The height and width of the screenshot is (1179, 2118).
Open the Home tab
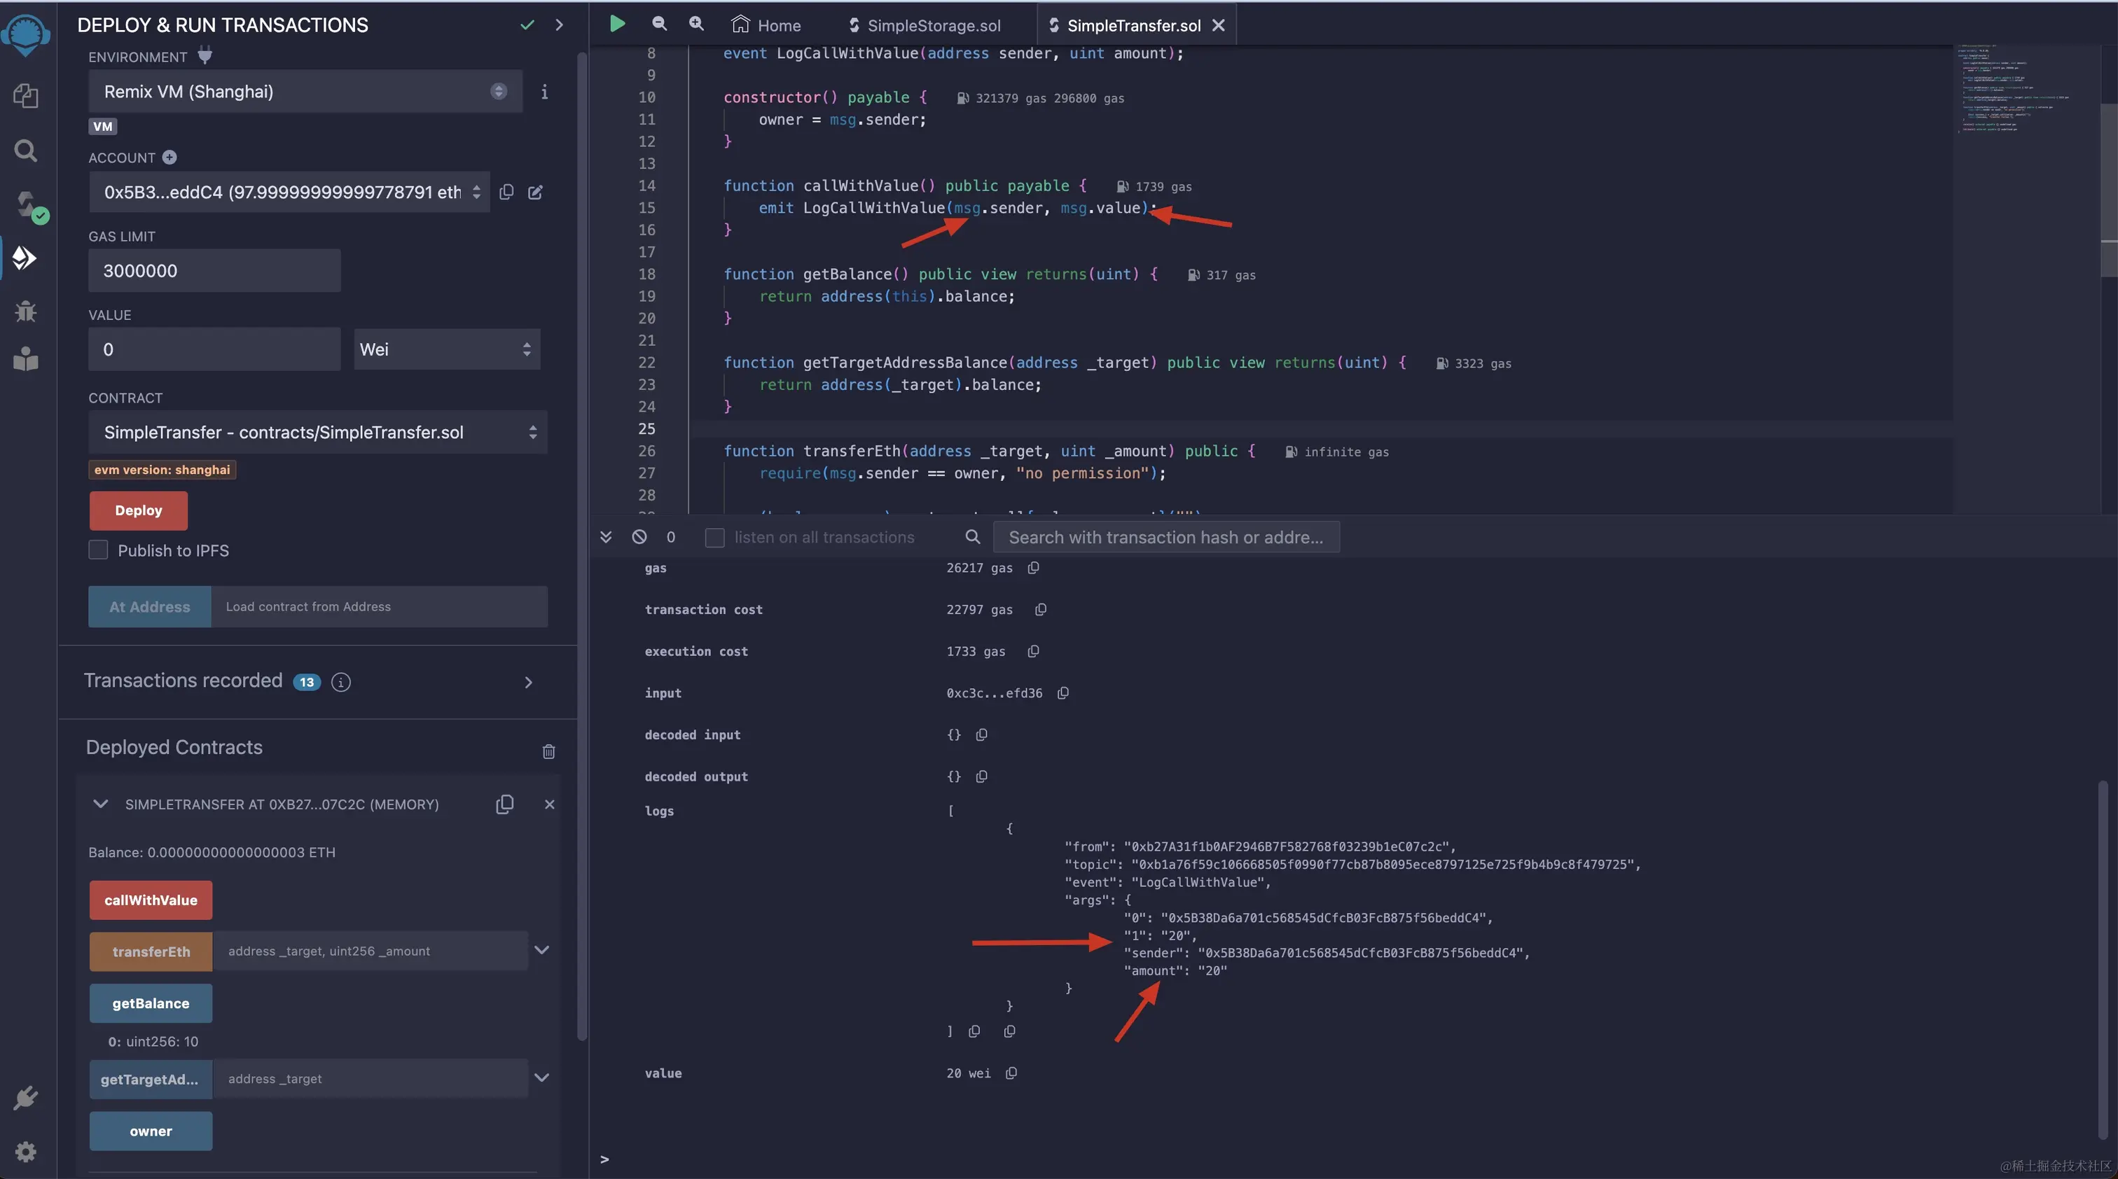click(x=766, y=25)
